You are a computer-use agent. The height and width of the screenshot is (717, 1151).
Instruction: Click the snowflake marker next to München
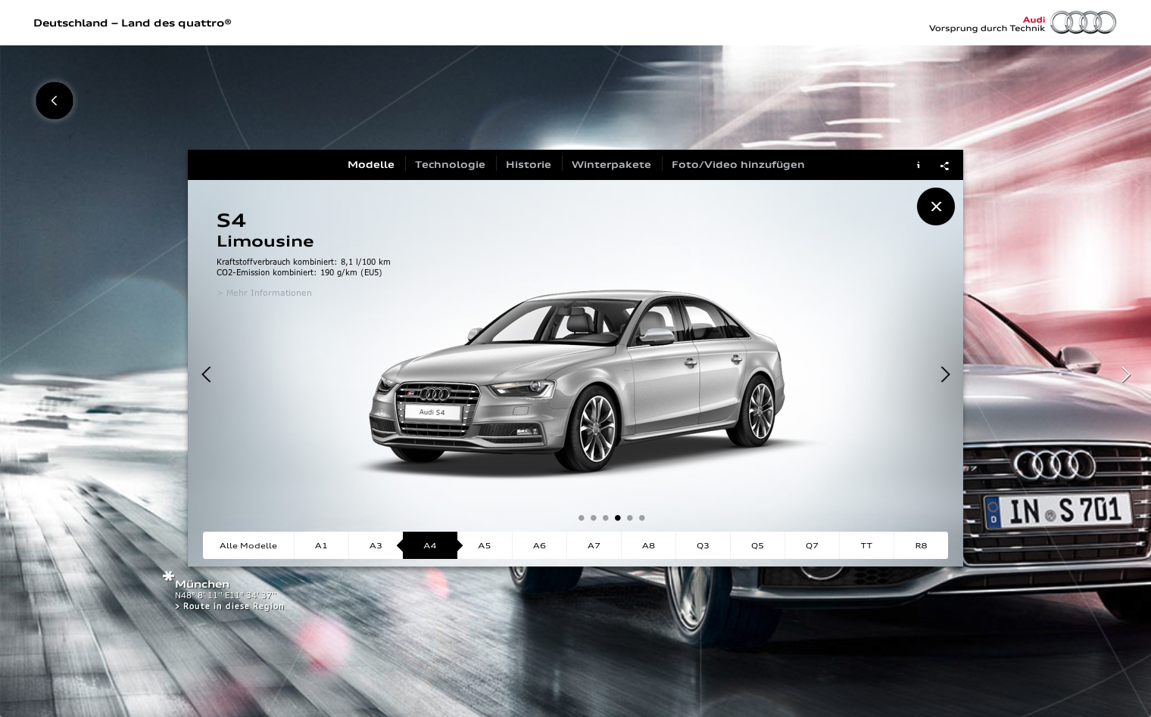(168, 576)
